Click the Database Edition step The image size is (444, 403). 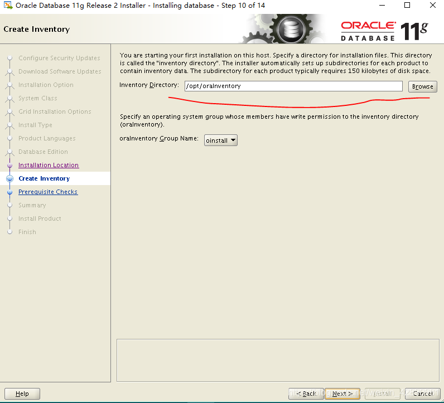43,152
